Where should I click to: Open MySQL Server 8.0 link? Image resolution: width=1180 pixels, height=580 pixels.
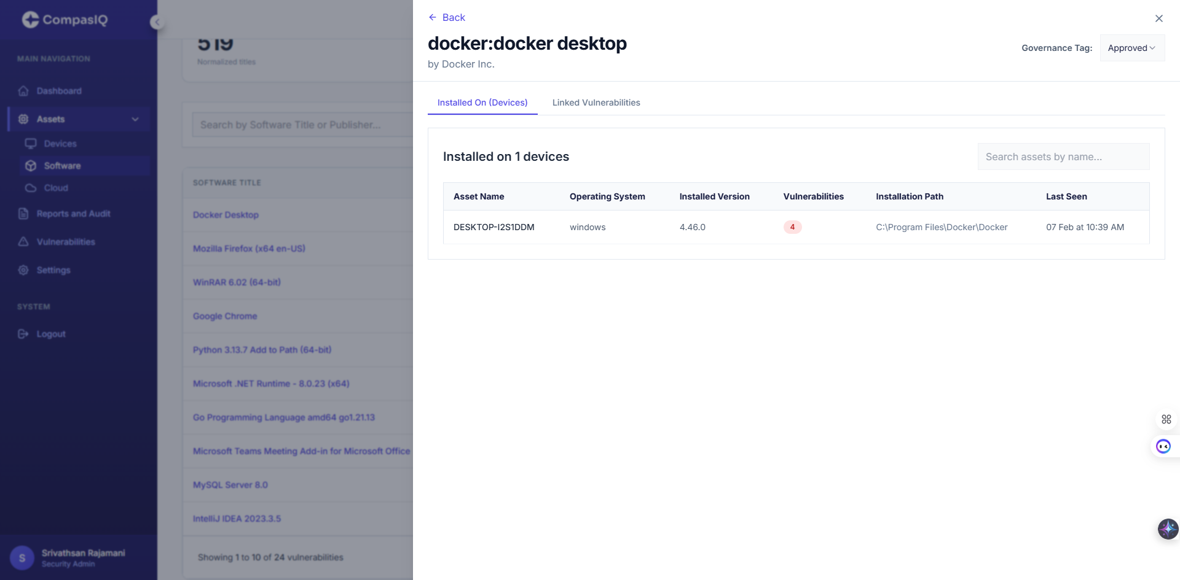coord(230,485)
